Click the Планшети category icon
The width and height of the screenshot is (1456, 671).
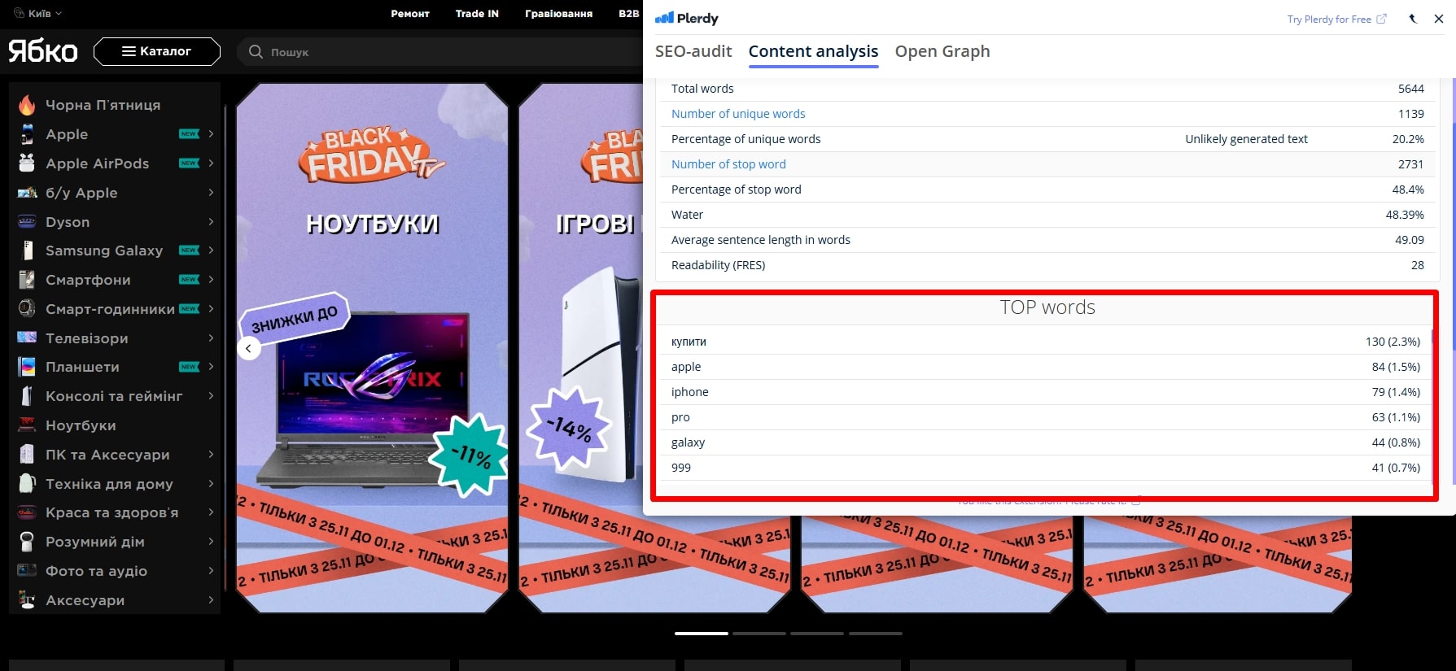coord(27,367)
